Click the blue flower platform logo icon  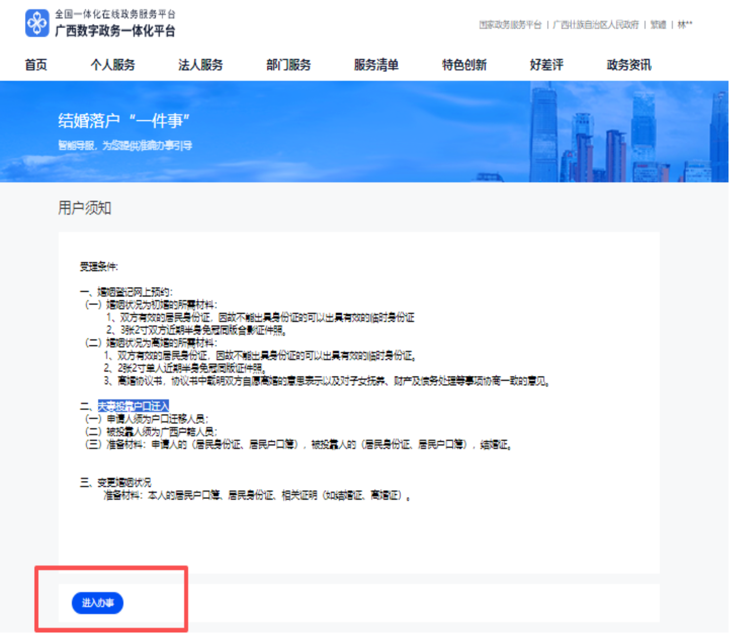pos(37,23)
